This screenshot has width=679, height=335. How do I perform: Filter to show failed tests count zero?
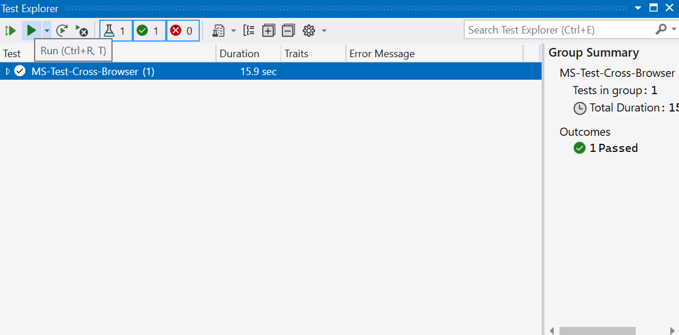(x=182, y=30)
